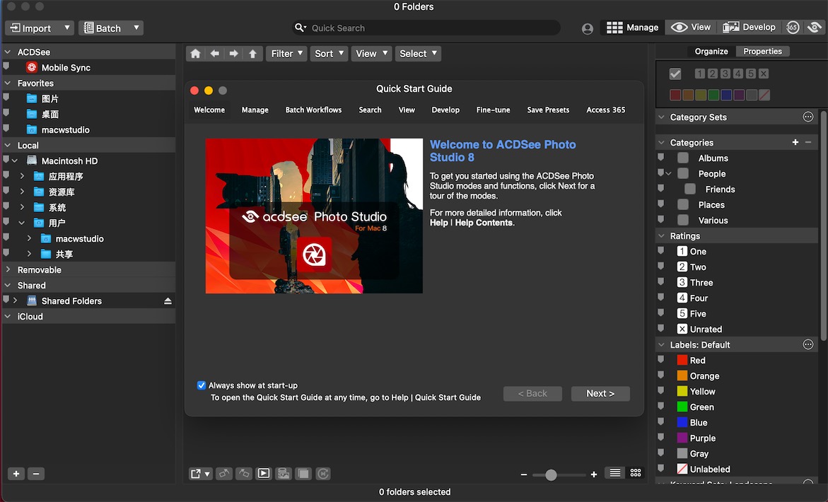Switch to Develop mode
This screenshot has height=502, width=828.
click(749, 28)
